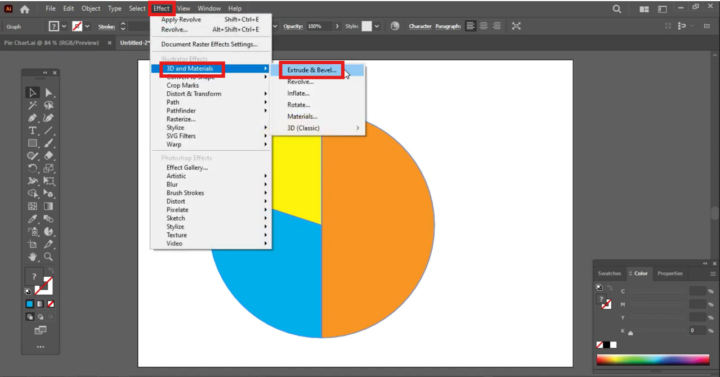
Task: Expand the Opacity slider arrow
Action: pos(337,26)
